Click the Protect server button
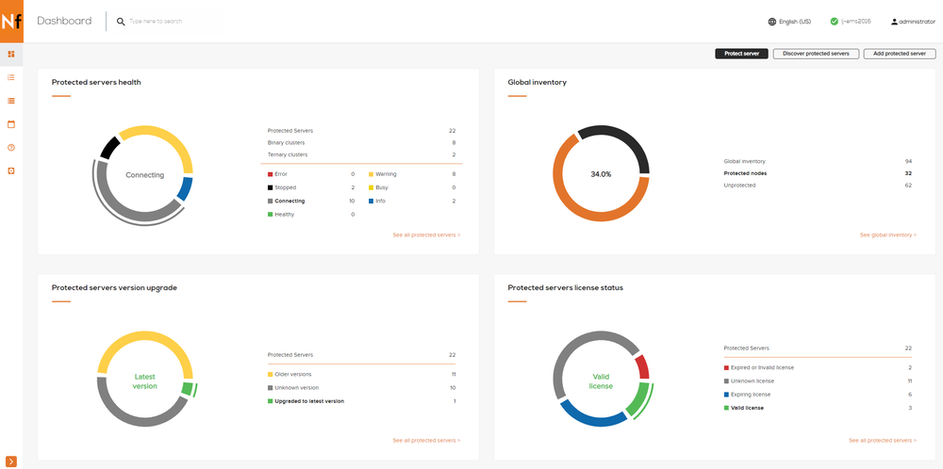This screenshot has width=943, height=469. point(741,54)
